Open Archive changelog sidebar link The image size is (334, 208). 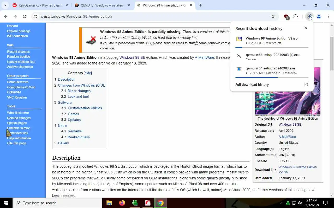coord(20,67)
